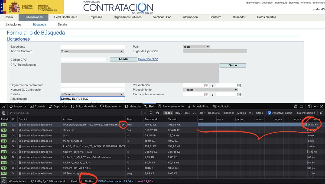This screenshot has height=184, width=325.
Task: Open Sin limitación throttling dropdown
Action: 306,113
